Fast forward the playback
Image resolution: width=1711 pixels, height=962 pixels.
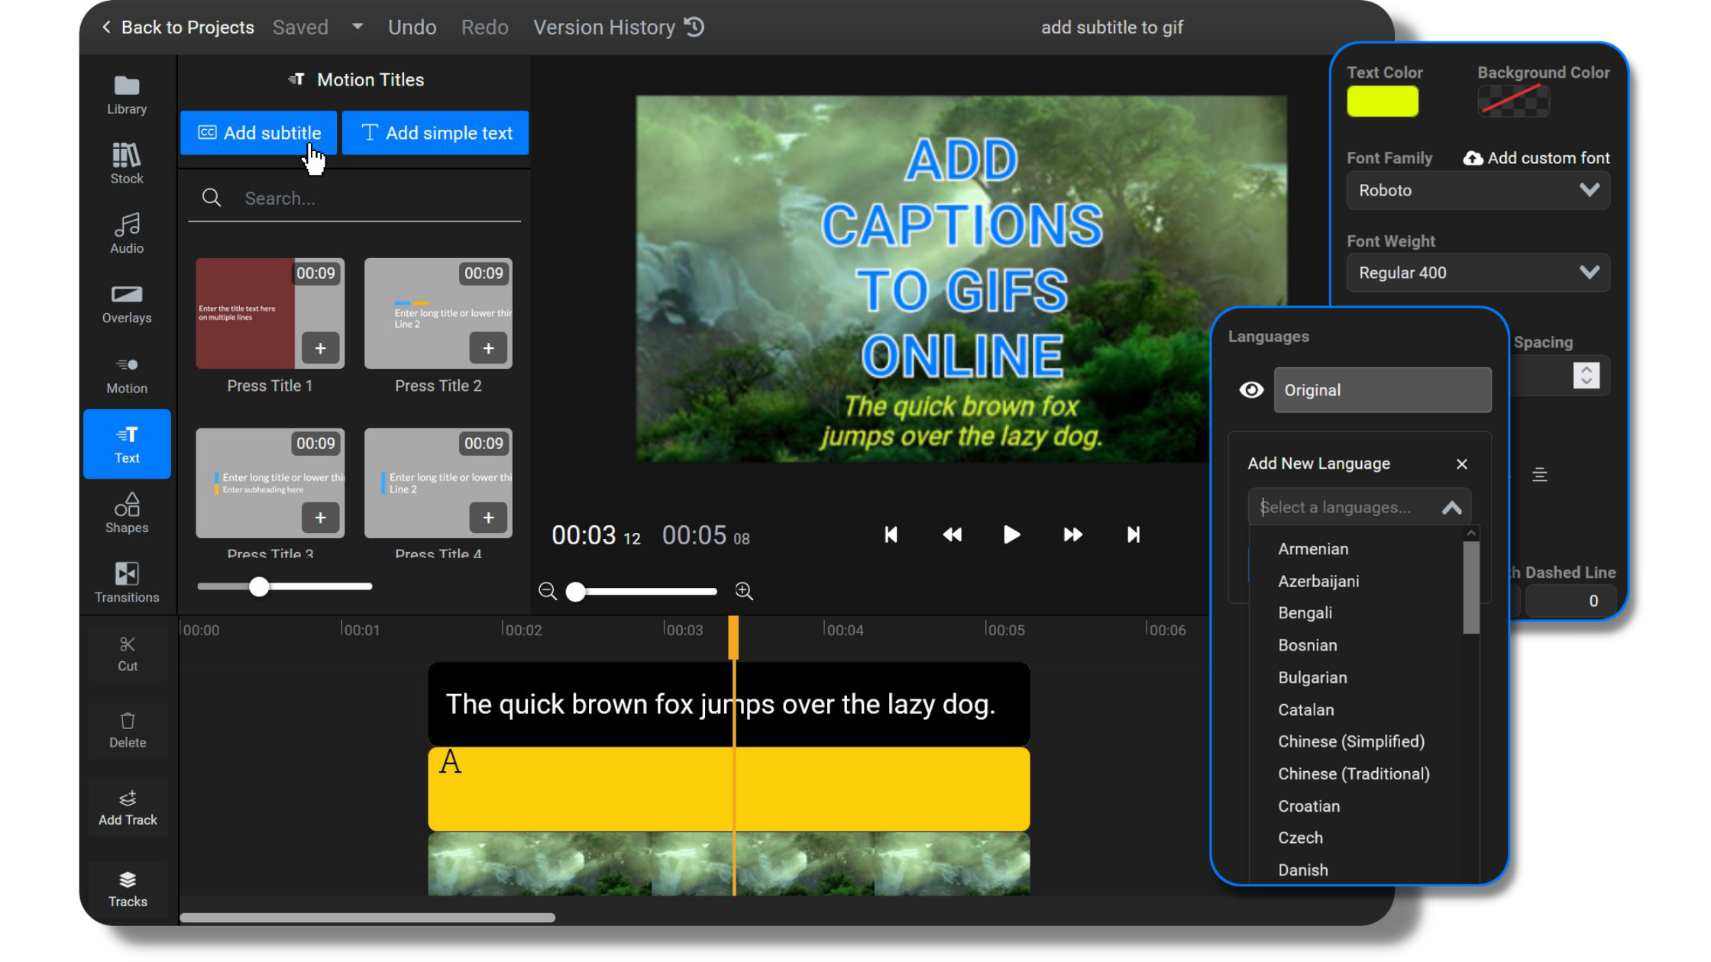[x=1072, y=534]
